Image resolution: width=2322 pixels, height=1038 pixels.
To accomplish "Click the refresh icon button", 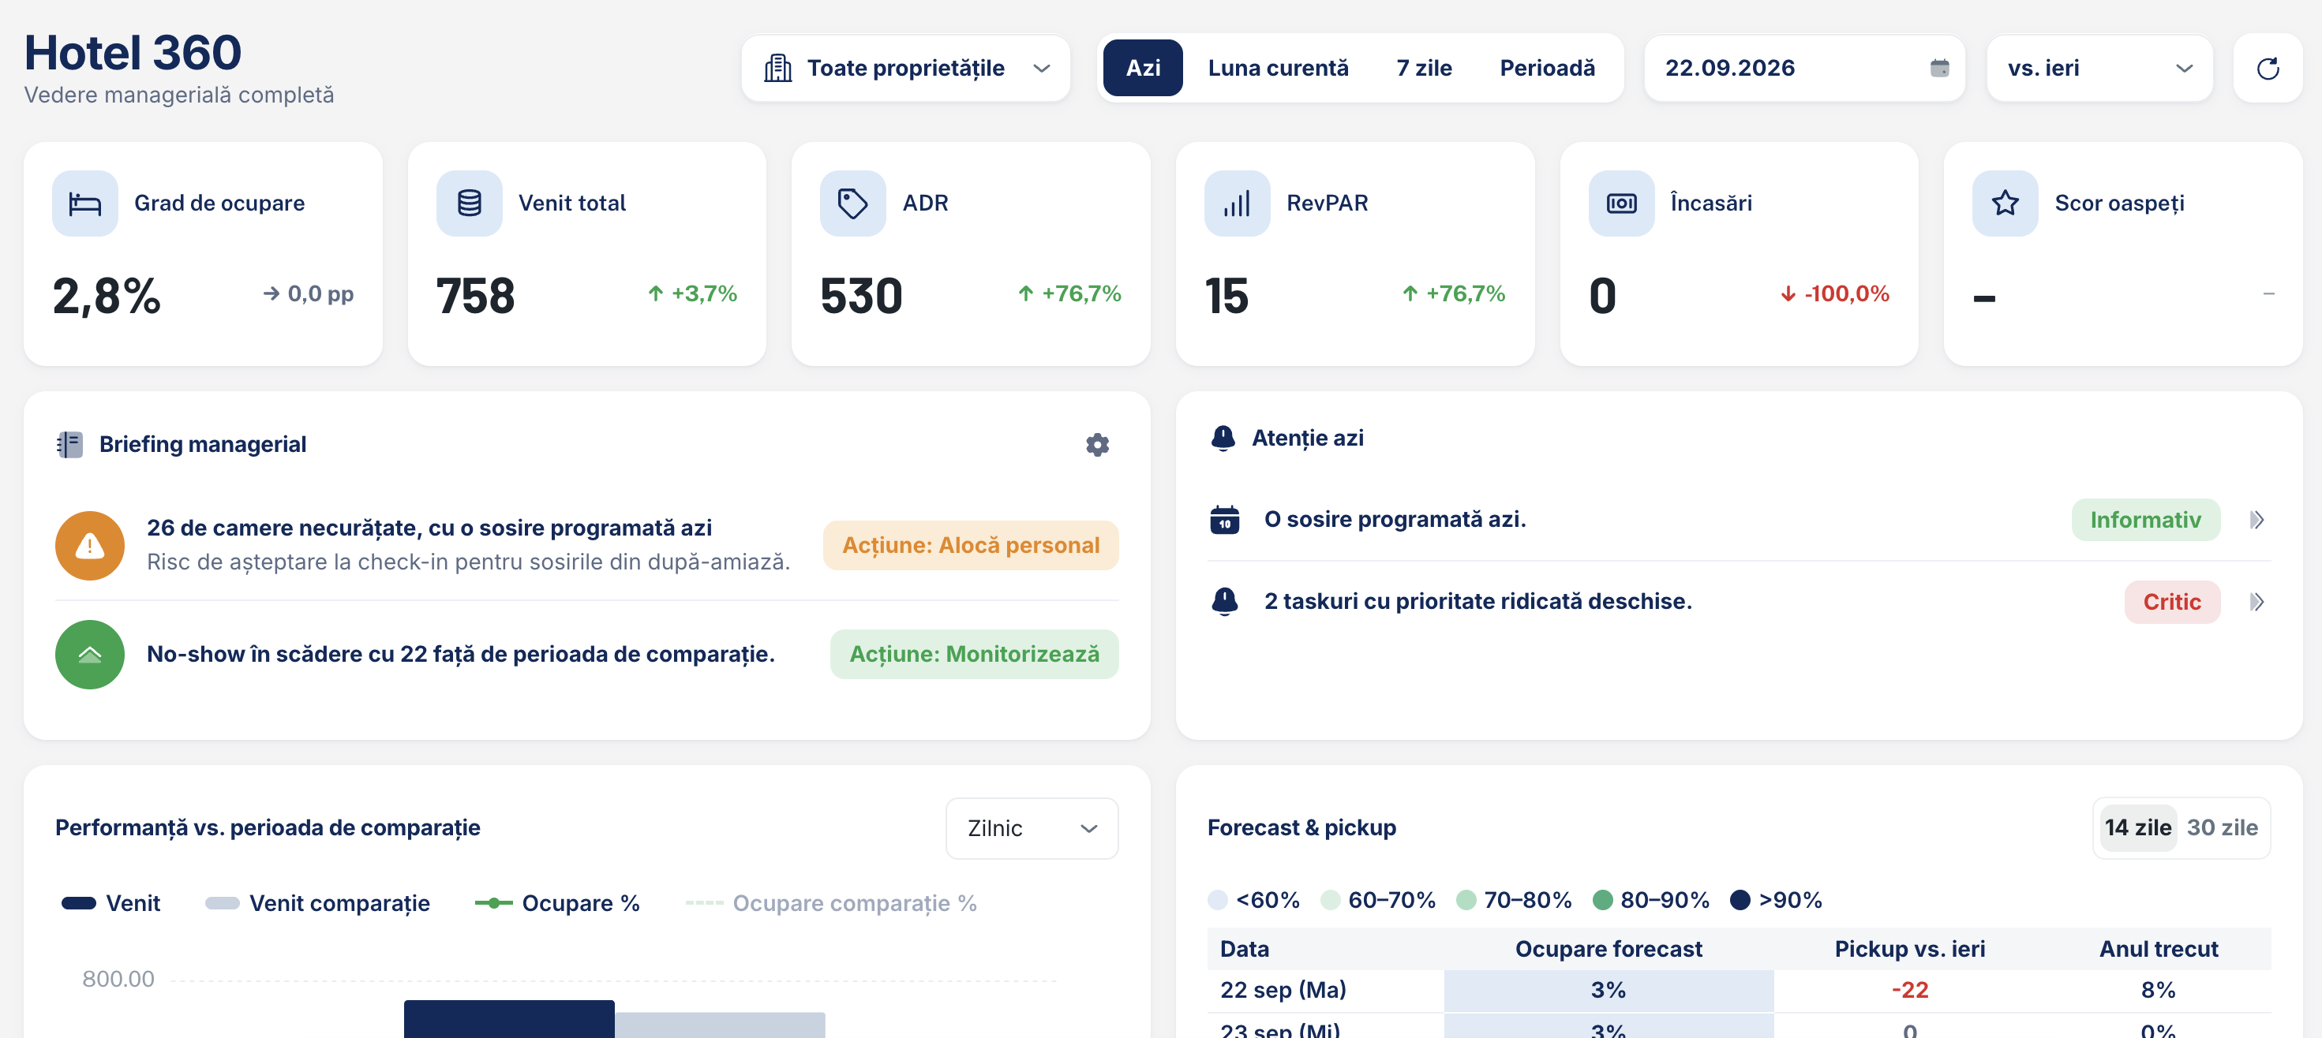I will [2267, 69].
